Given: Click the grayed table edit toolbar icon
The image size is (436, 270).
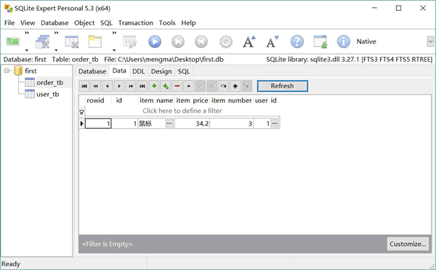Looking at the screenshot, I should (x=130, y=41).
